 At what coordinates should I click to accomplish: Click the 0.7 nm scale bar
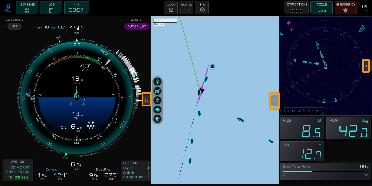point(165,20)
